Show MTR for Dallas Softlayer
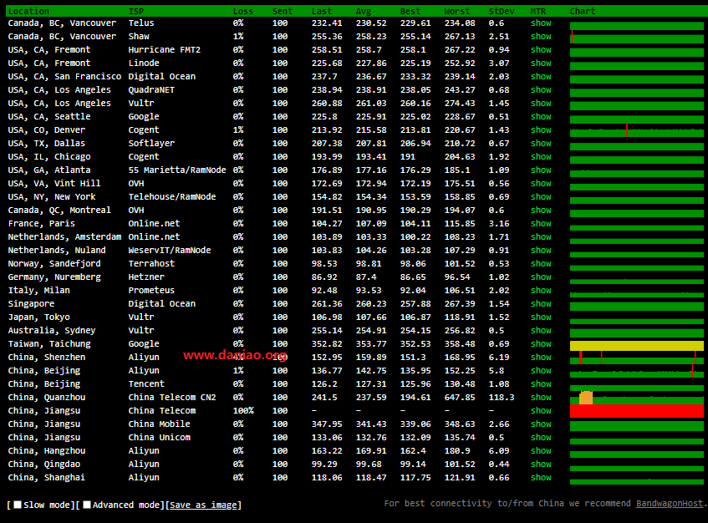The image size is (708, 523). click(x=541, y=144)
